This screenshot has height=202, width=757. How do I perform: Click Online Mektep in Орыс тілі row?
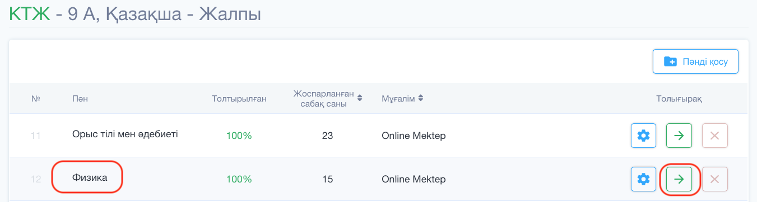coord(414,136)
